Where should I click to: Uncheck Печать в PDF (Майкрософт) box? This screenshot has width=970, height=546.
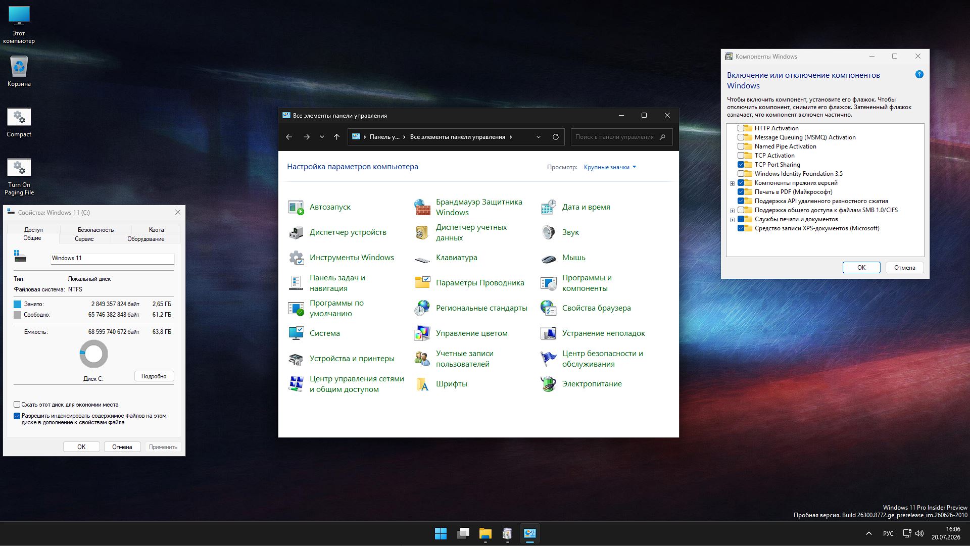[741, 192]
